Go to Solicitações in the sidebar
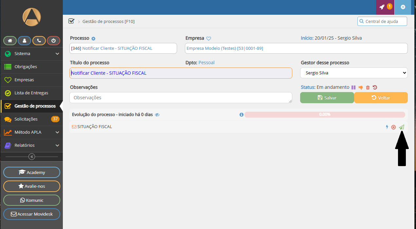This screenshot has width=416, height=229. [26, 119]
